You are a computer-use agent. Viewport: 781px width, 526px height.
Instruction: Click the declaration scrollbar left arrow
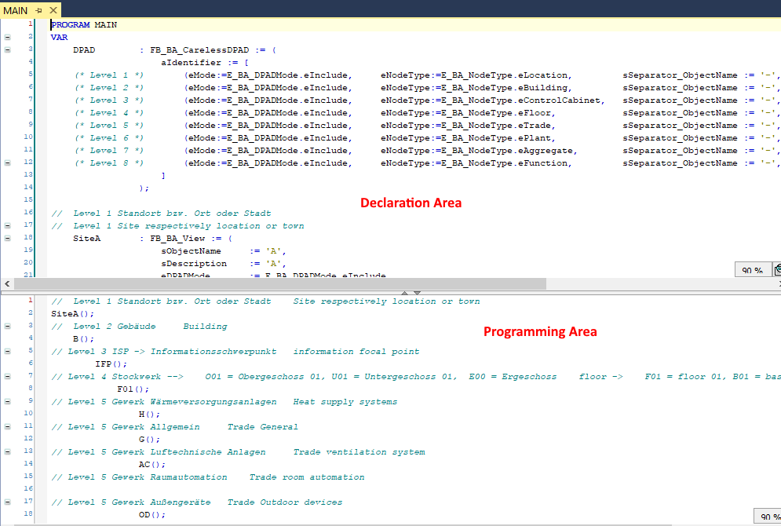point(7,284)
